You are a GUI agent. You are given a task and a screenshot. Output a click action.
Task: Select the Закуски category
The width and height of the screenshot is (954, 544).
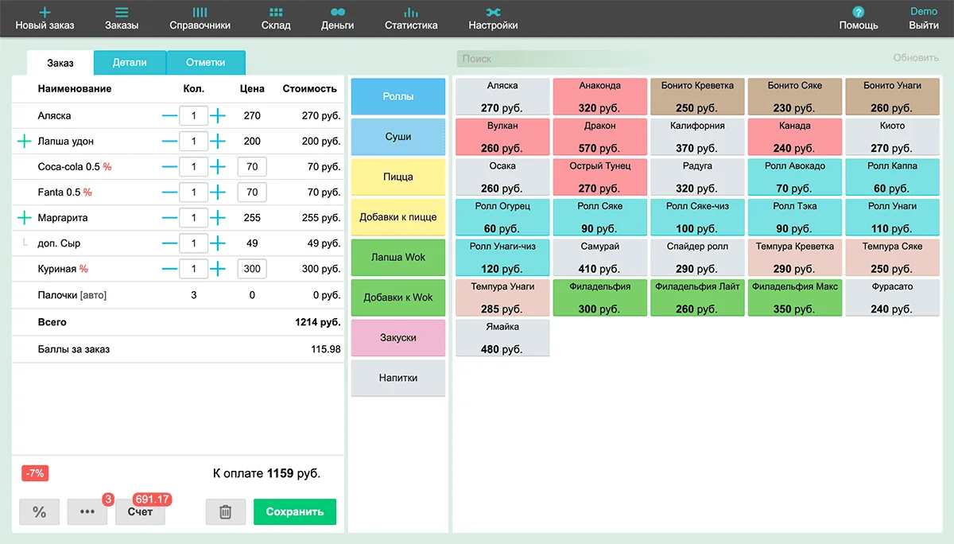[x=398, y=338]
